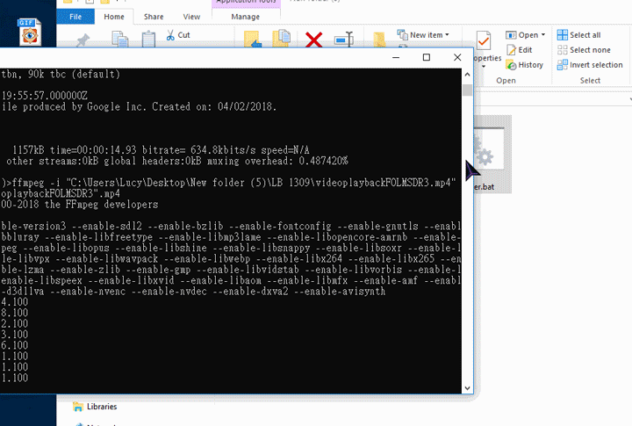Close the console window
The width and height of the screenshot is (632, 426).
point(457,58)
